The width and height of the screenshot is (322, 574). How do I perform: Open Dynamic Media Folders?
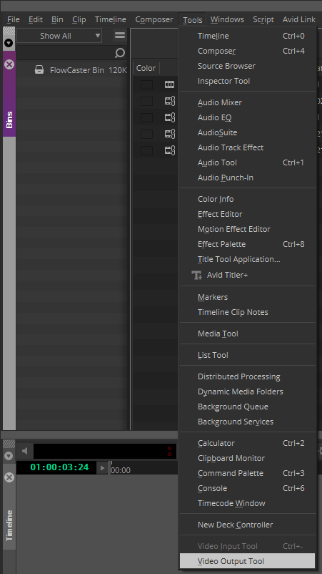click(x=248, y=391)
